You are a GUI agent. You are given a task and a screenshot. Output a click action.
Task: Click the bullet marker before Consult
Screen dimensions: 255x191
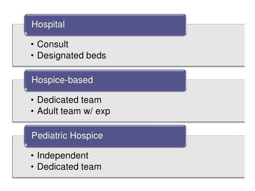32,44
